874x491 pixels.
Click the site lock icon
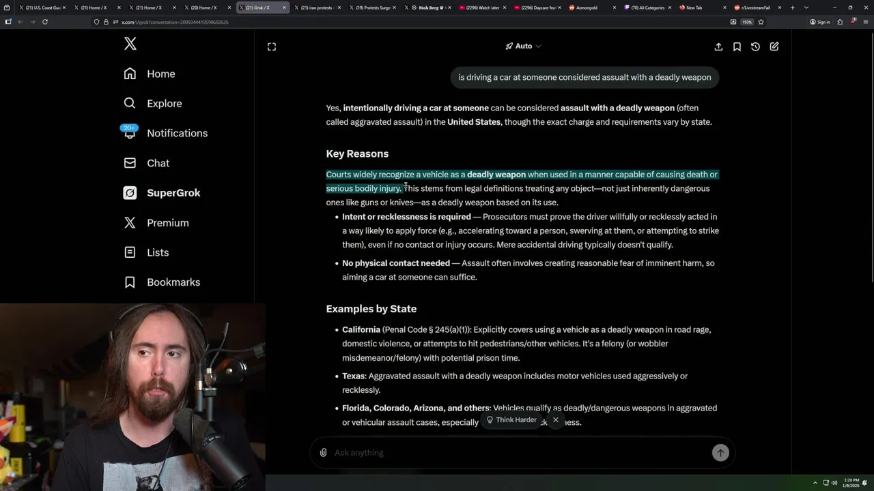(x=106, y=22)
